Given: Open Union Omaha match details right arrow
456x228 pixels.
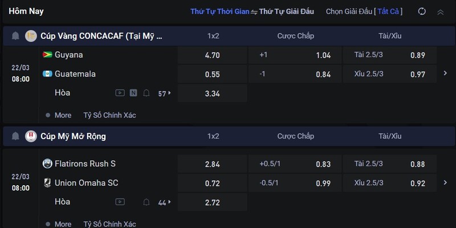Looking at the screenshot, I should coord(445,182).
